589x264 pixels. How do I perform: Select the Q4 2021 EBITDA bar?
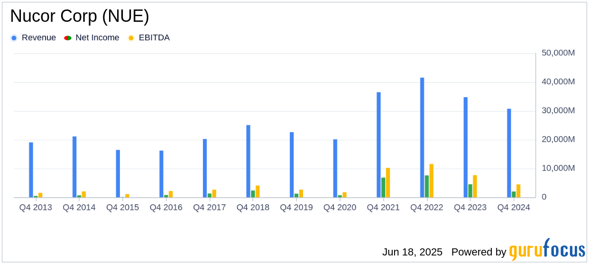point(388,182)
